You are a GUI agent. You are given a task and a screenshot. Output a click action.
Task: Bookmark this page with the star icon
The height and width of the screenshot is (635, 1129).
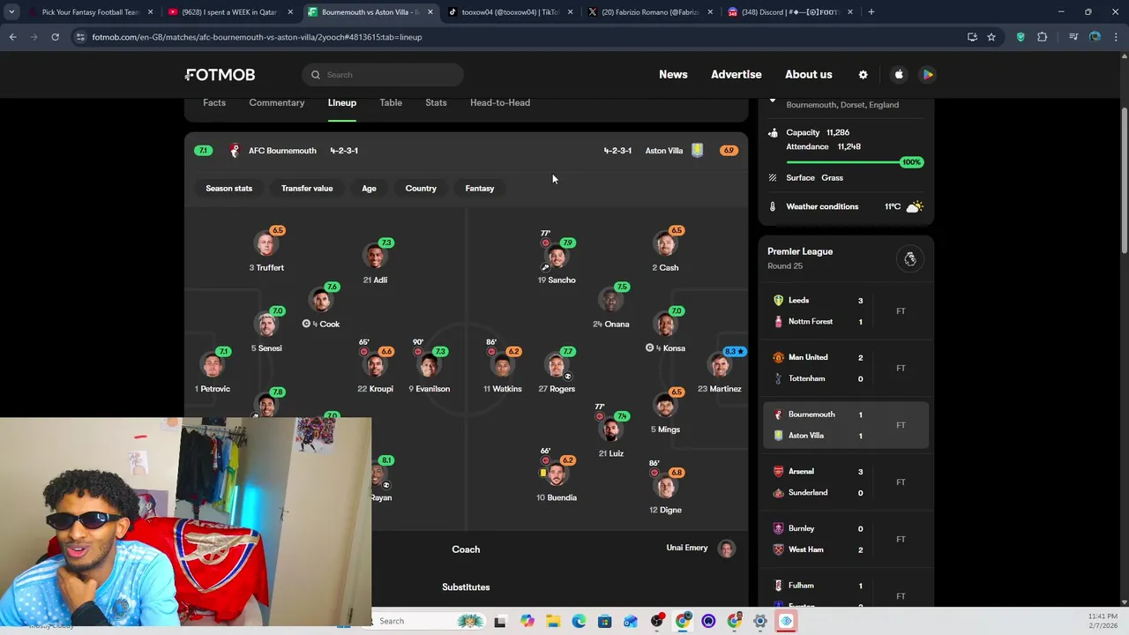point(991,37)
